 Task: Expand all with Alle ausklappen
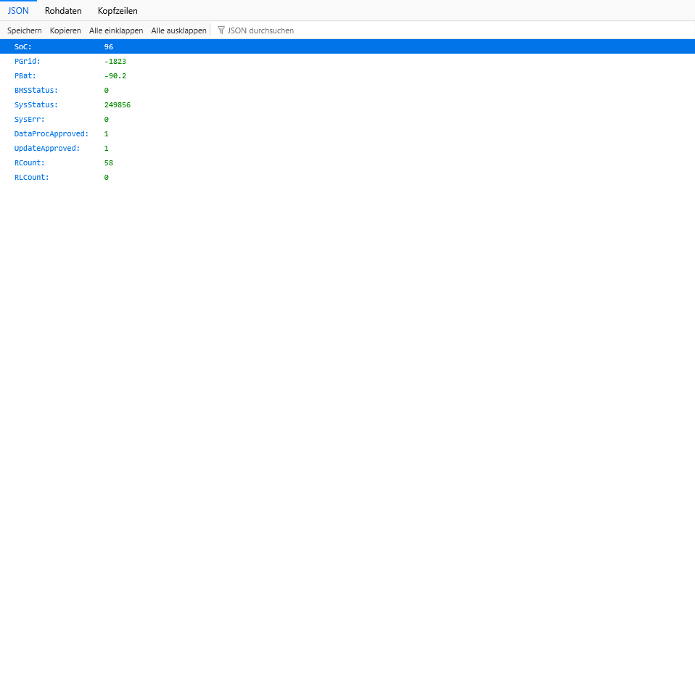coord(178,30)
